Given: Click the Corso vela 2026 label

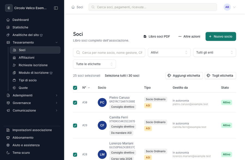Looking at the screenshot, I should [122, 158].
